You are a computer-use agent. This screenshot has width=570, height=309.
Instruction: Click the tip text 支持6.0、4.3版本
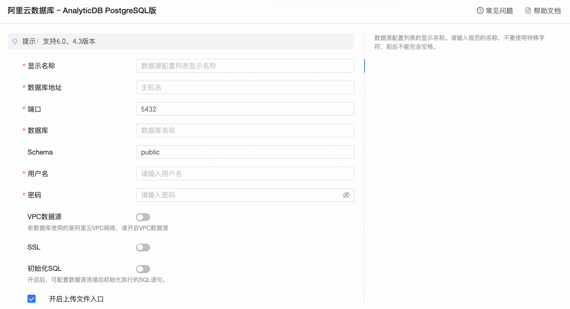(69, 41)
